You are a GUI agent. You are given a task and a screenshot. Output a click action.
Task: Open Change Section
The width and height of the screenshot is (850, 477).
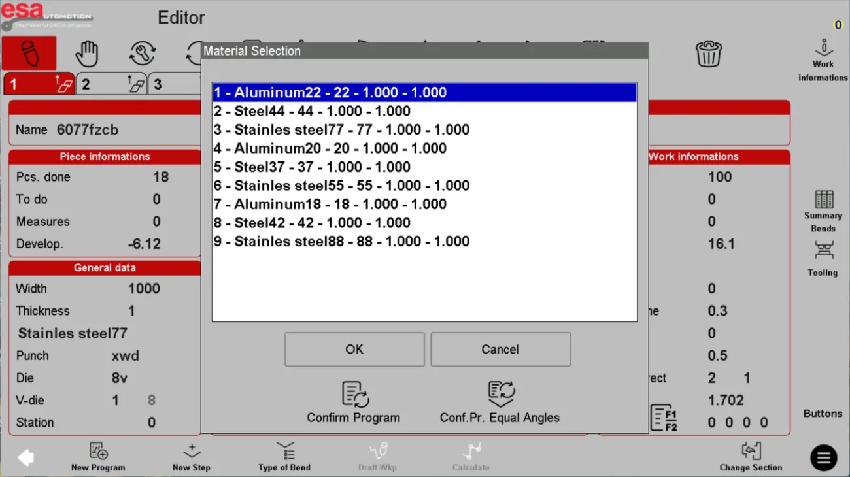click(x=751, y=457)
